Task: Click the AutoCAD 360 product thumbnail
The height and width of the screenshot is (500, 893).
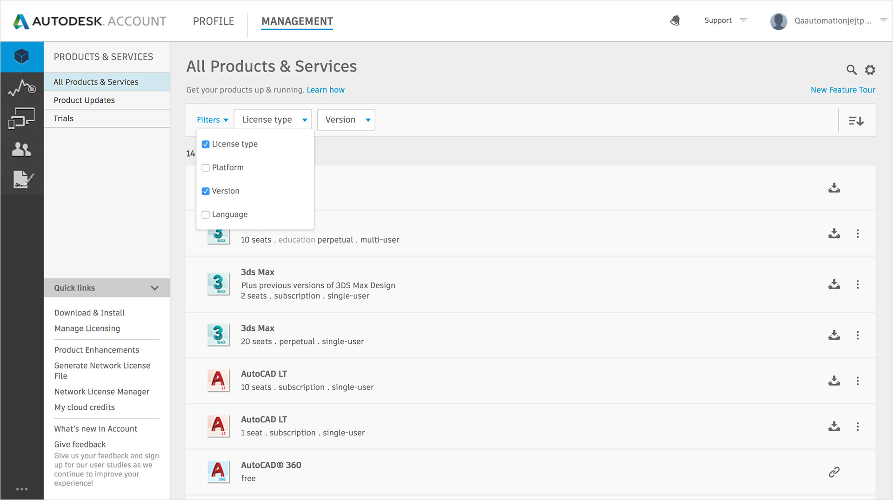Action: (218, 472)
